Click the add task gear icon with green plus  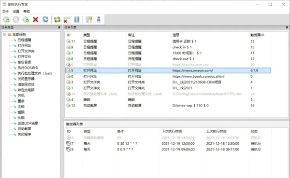click(6, 19)
